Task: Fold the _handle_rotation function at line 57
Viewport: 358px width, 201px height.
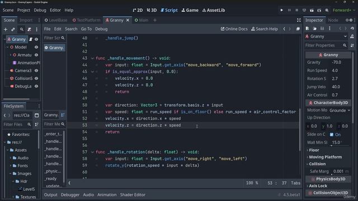Action: [x=92, y=152]
